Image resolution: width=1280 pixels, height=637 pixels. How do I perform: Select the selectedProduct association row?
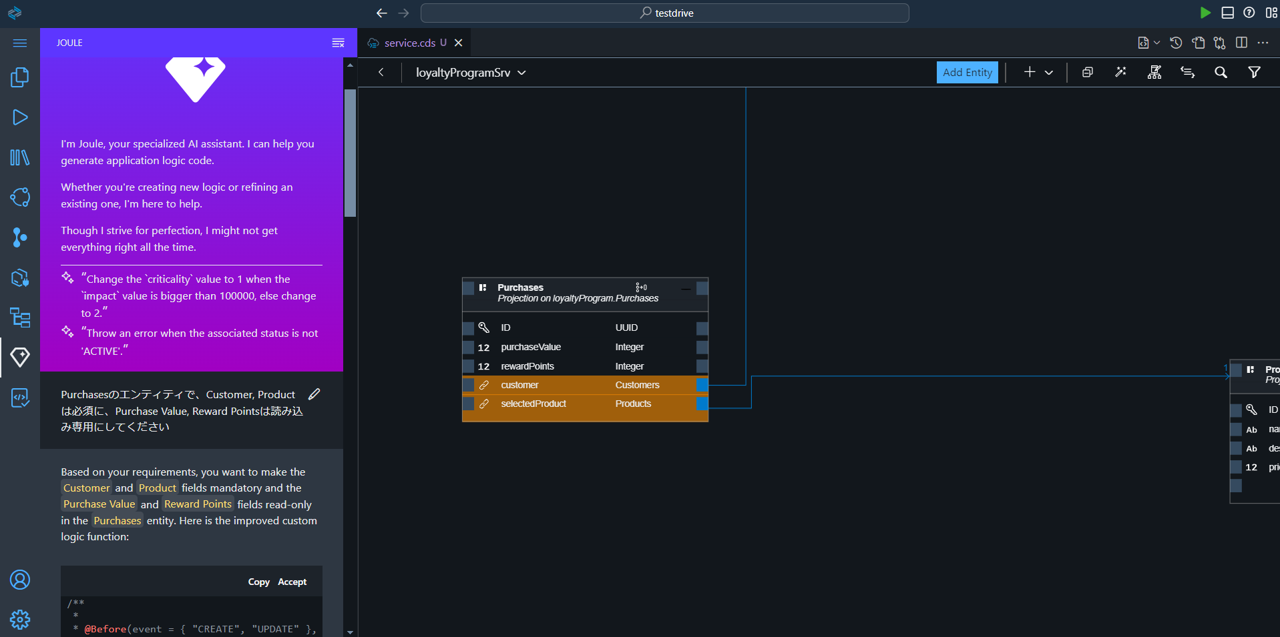point(585,404)
